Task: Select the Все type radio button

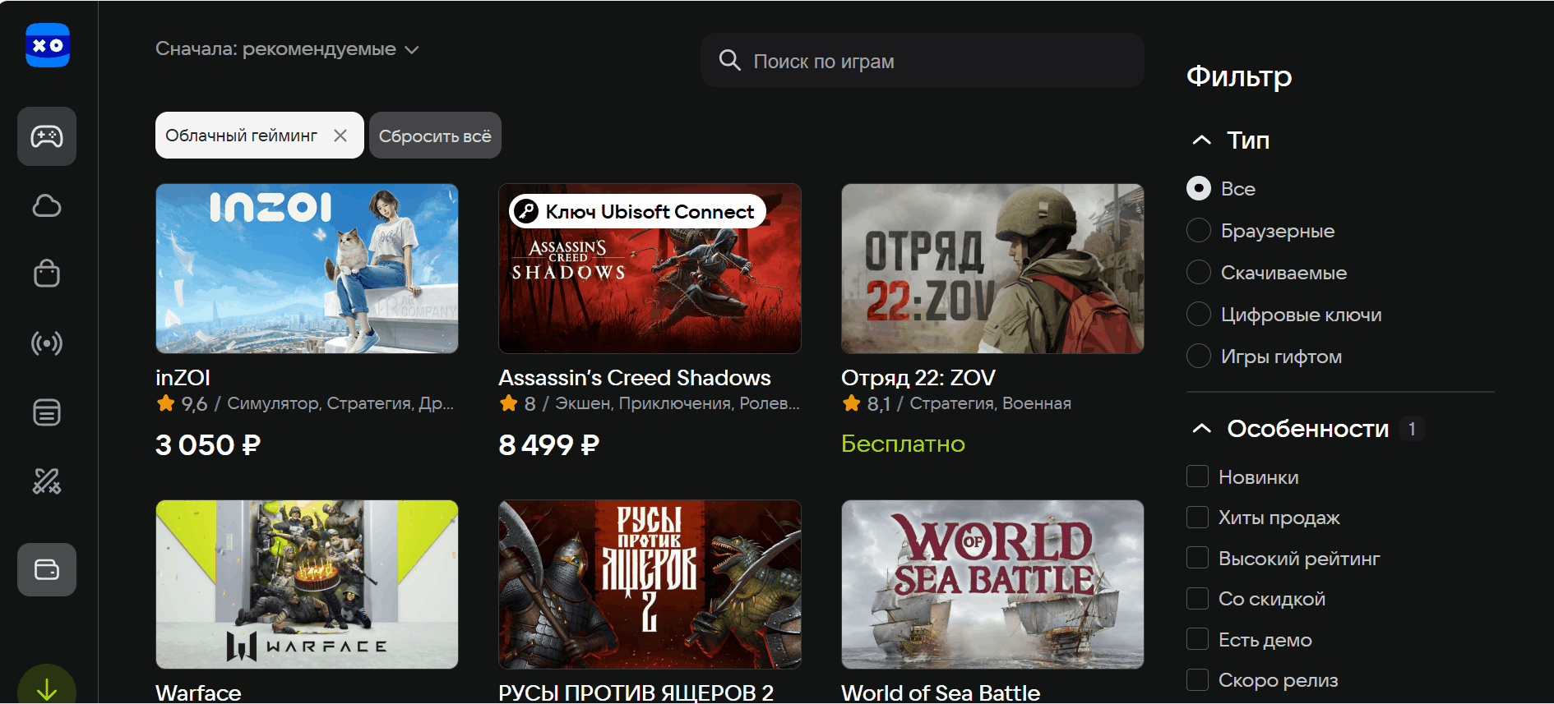Action: click(1199, 188)
